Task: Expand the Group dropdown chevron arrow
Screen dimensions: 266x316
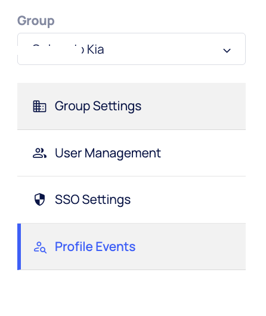Action: click(x=227, y=51)
